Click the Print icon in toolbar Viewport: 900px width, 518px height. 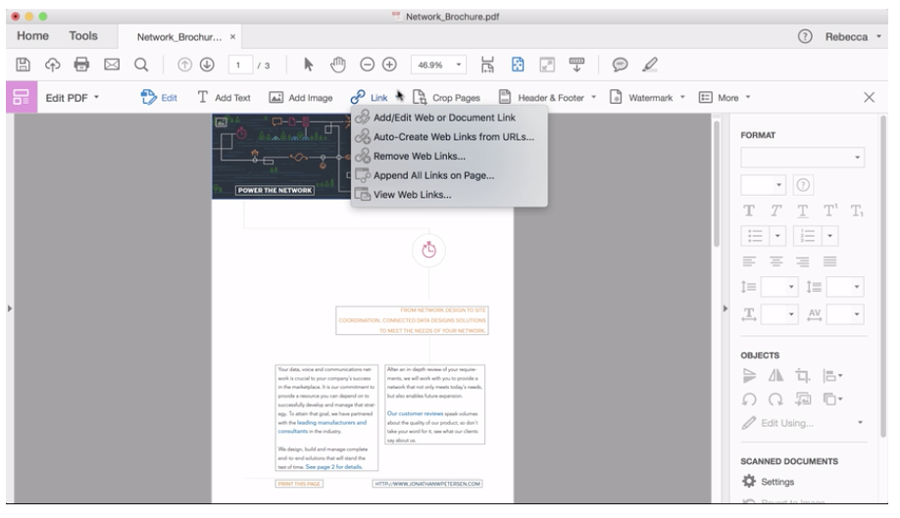(x=82, y=66)
